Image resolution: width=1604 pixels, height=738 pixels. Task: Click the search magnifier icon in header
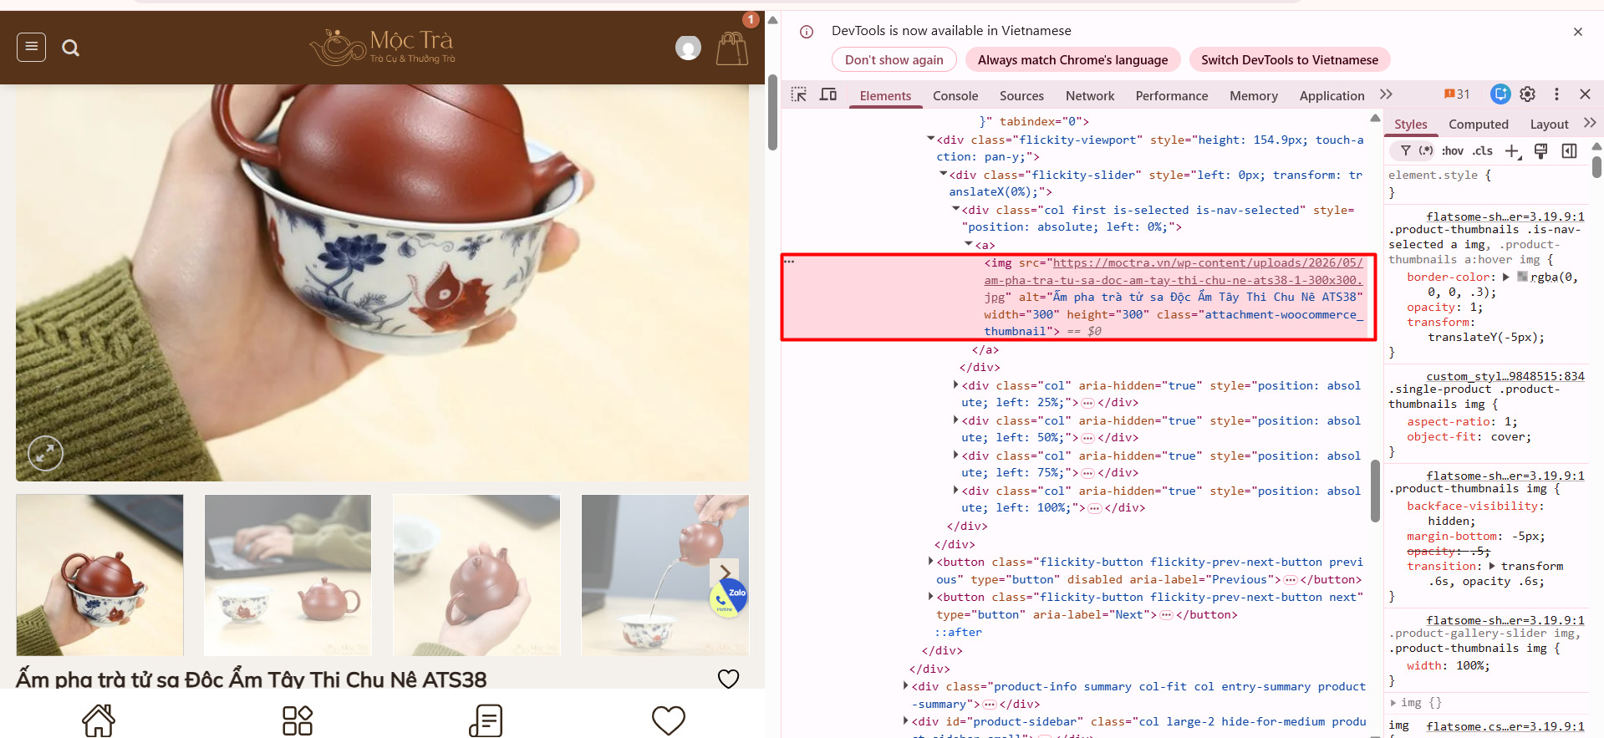71,48
